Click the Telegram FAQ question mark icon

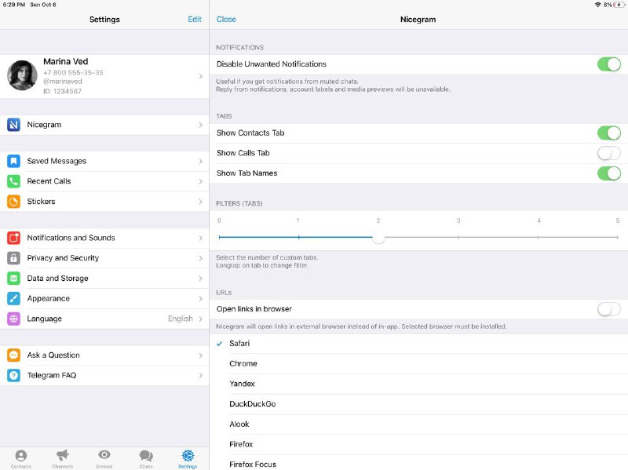tap(13, 376)
